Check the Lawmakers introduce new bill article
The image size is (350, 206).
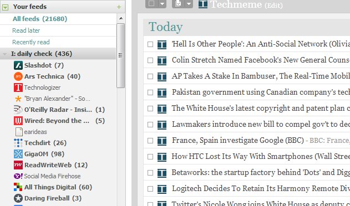point(150,125)
